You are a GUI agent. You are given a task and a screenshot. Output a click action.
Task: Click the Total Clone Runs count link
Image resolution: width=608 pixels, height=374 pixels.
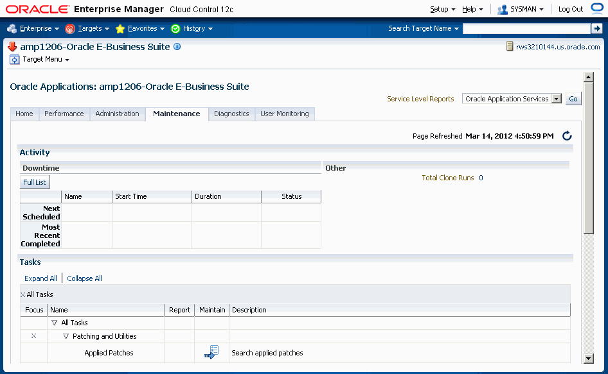click(x=481, y=178)
